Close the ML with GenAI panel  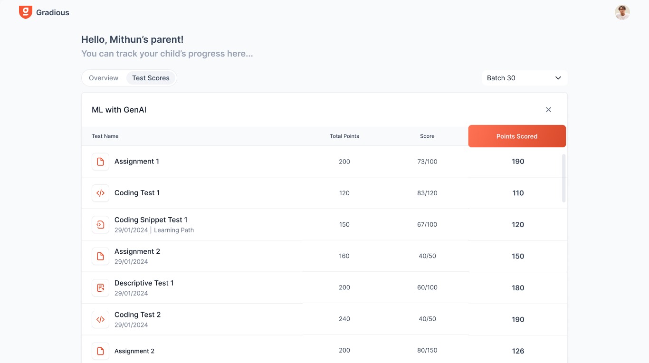(x=548, y=110)
